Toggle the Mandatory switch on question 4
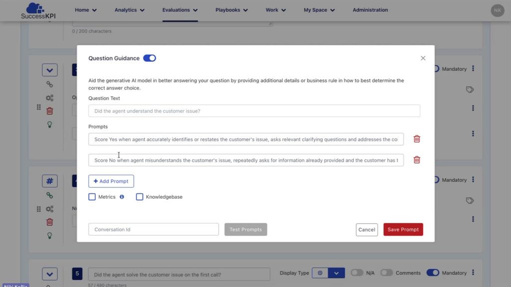511x287 pixels. [x=436, y=179]
